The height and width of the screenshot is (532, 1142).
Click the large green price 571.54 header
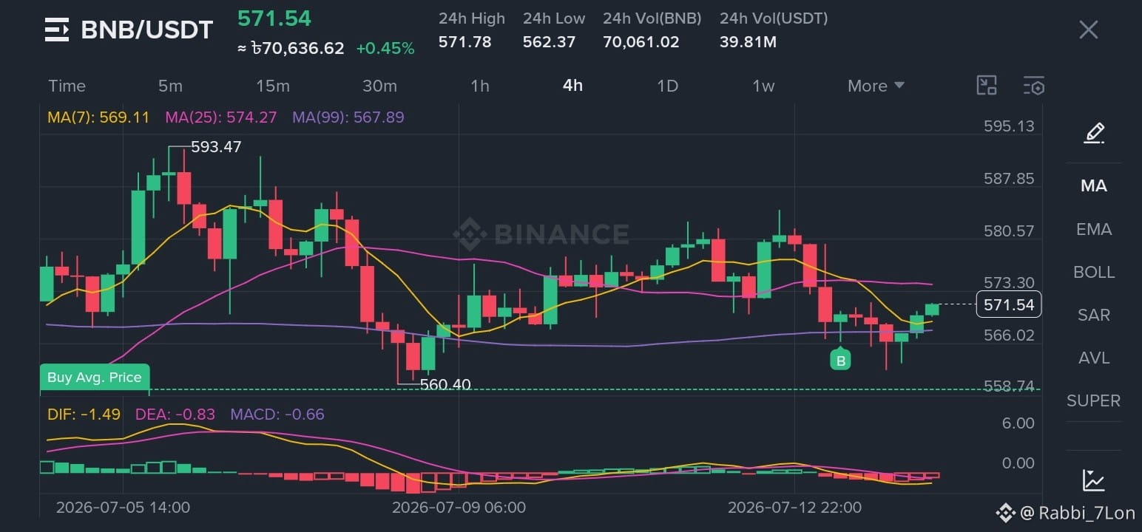click(x=274, y=18)
